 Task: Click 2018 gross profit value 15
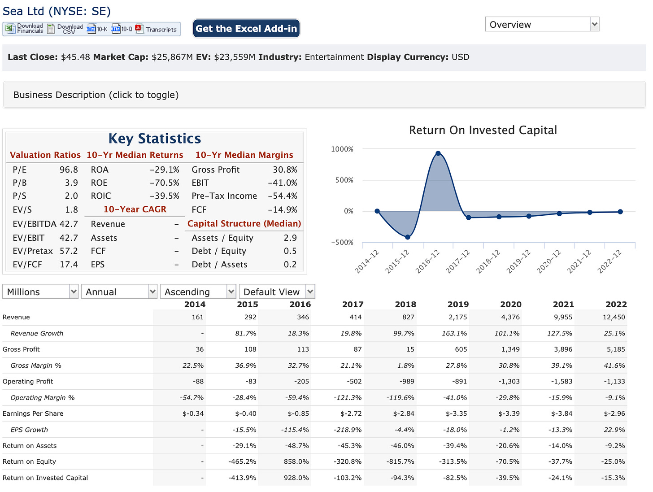(410, 349)
